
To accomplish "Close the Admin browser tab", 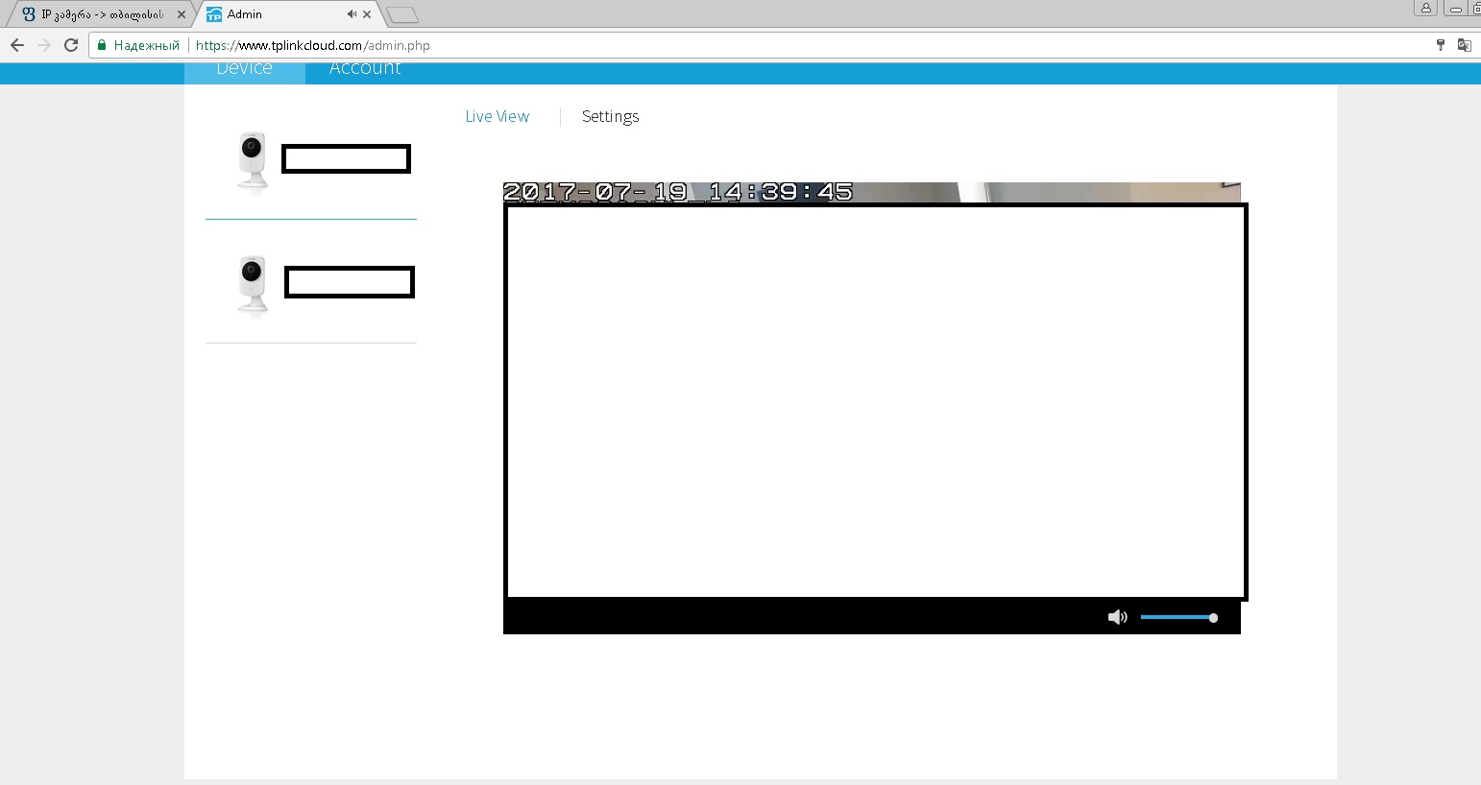I will tap(367, 14).
